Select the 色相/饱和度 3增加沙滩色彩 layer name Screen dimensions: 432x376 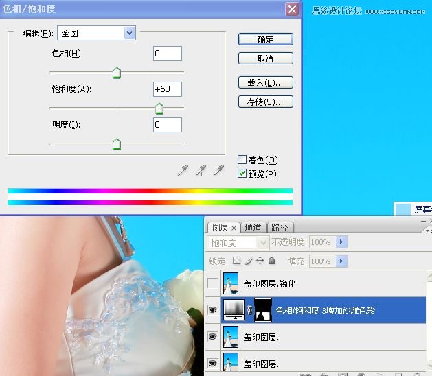[326, 310]
